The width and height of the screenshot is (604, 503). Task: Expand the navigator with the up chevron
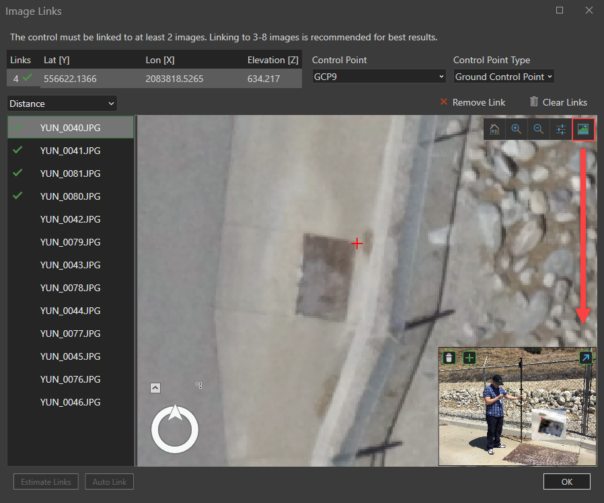pyautogui.click(x=155, y=387)
